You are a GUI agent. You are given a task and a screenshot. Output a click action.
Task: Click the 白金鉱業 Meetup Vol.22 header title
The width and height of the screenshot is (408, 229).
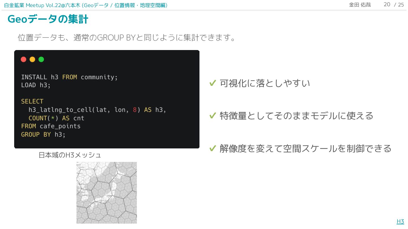[86, 5]
